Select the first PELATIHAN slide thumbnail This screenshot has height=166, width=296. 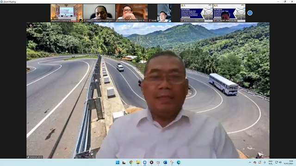point(197,13)
